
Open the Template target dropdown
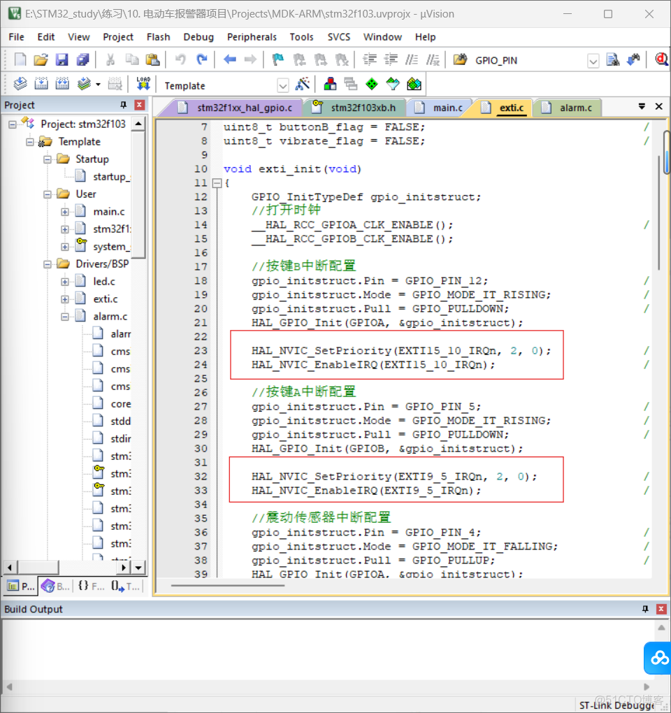(x=282, y=85)
